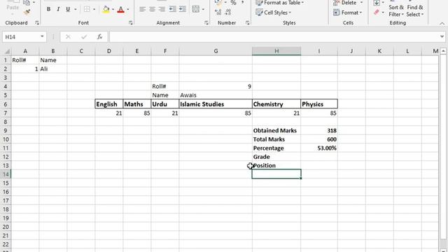The image size is (448, 252).
Task: Open the Name Box dropdown
Action: [x=42, y=36]
